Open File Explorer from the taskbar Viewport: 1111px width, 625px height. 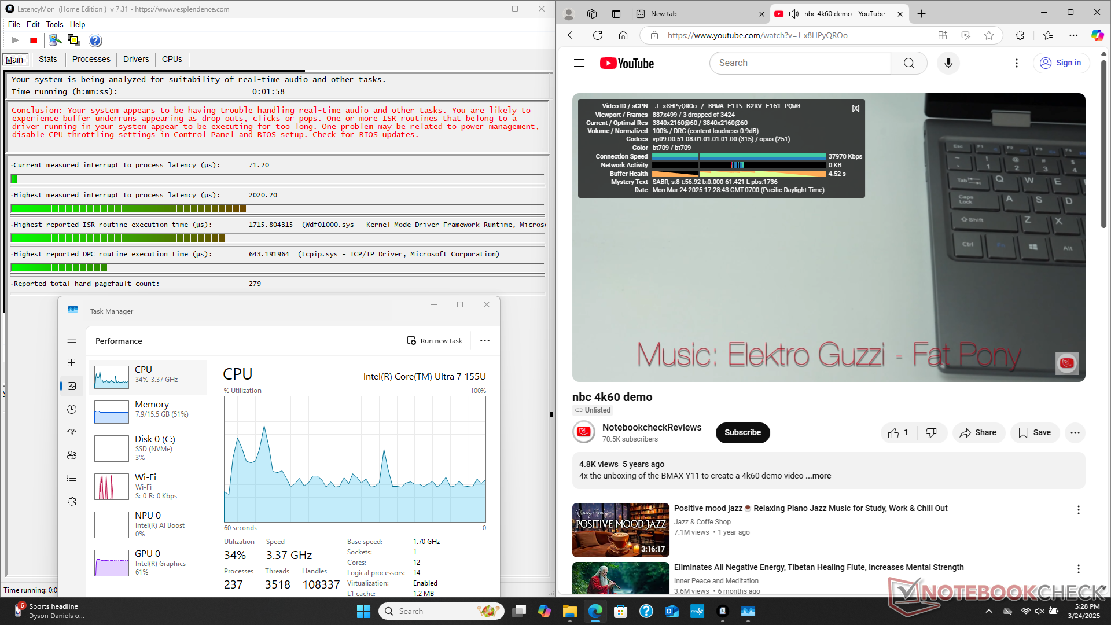pos(570,611)
